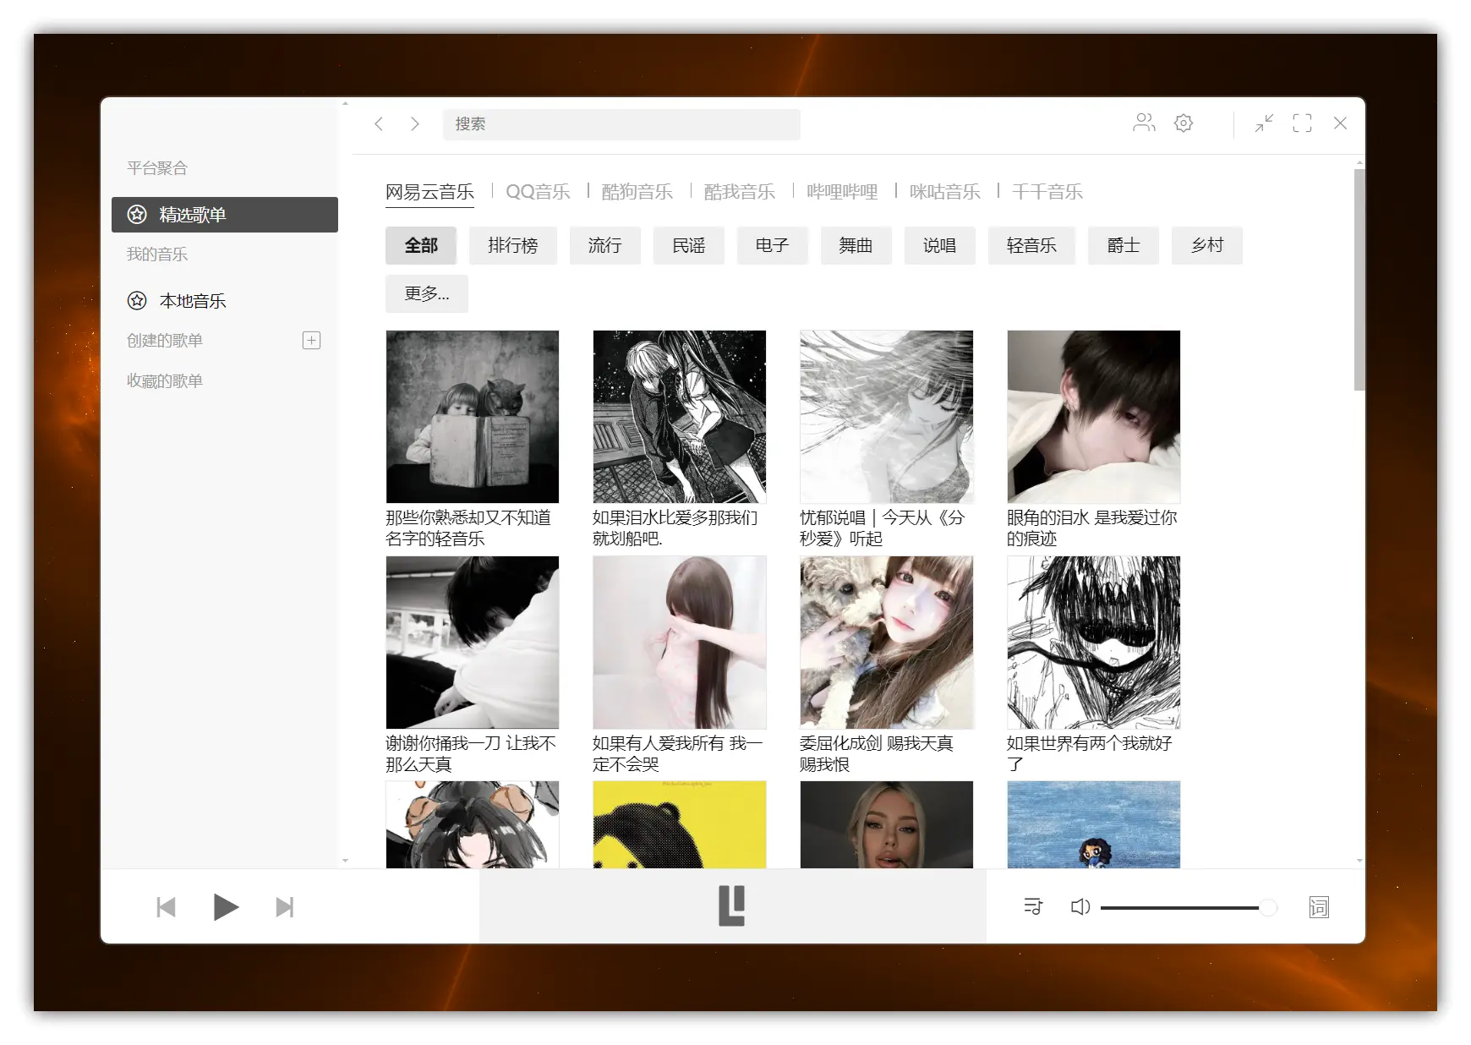
Task: Select the 电子 category filter
Action: coord(773,245)
